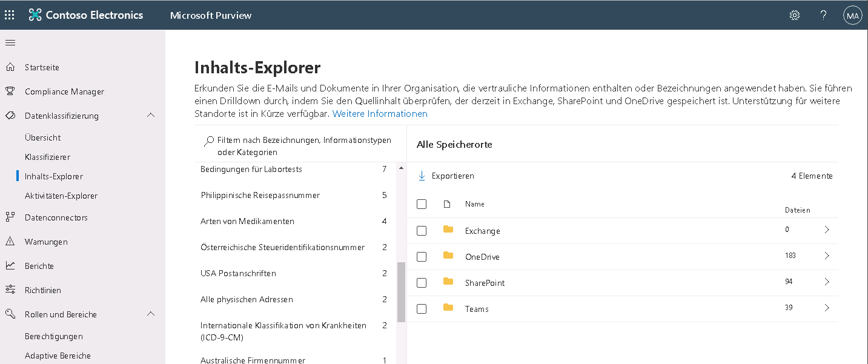This screenshot has height=364, width=868.
Task: Click the Weitere Informationen link
Action: (379, 113)
